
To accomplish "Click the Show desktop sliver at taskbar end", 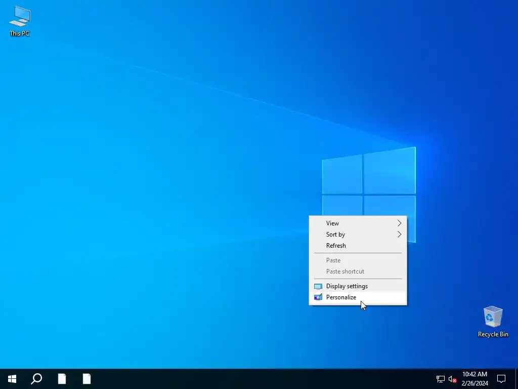I will pyautogui.click(x=516, y=379).
